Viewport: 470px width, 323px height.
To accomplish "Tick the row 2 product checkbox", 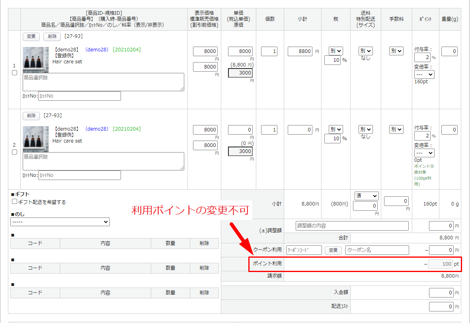I will [15, 152].
